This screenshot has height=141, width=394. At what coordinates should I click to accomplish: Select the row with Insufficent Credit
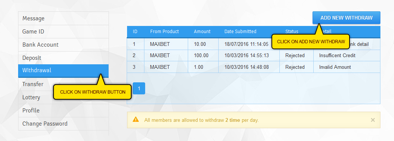coord(253,55)
